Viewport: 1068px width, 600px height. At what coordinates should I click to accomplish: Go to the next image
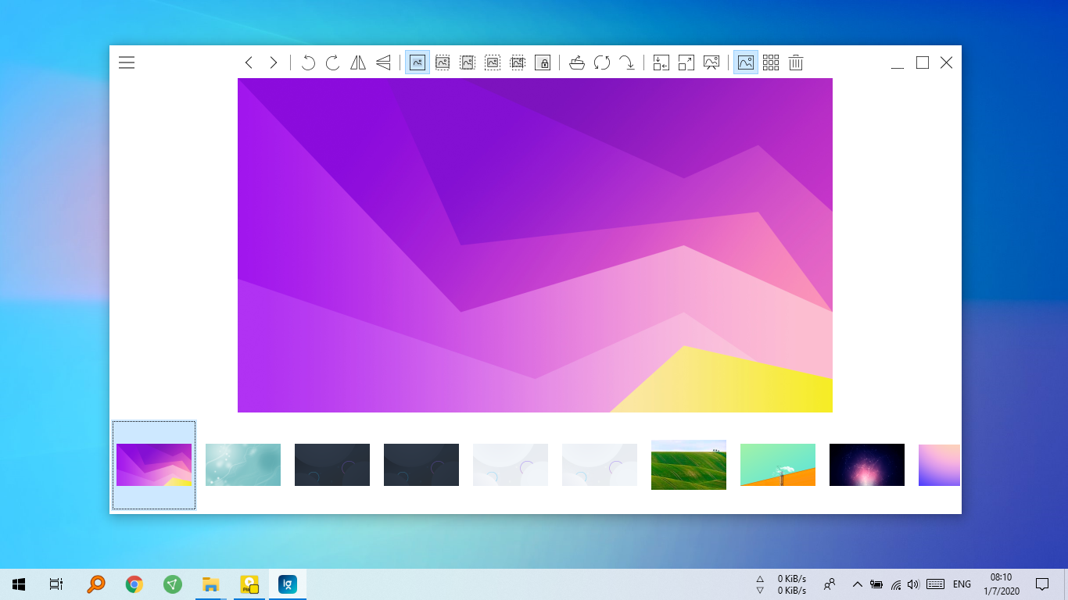(x=274, y=62)
